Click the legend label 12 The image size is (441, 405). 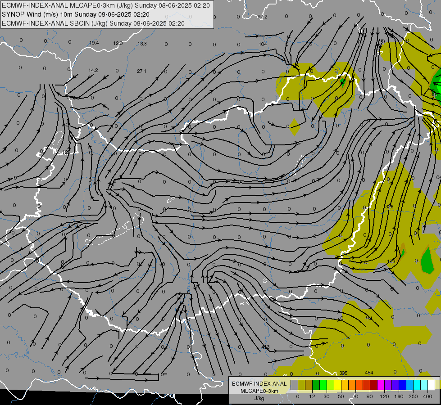(312, 396)
